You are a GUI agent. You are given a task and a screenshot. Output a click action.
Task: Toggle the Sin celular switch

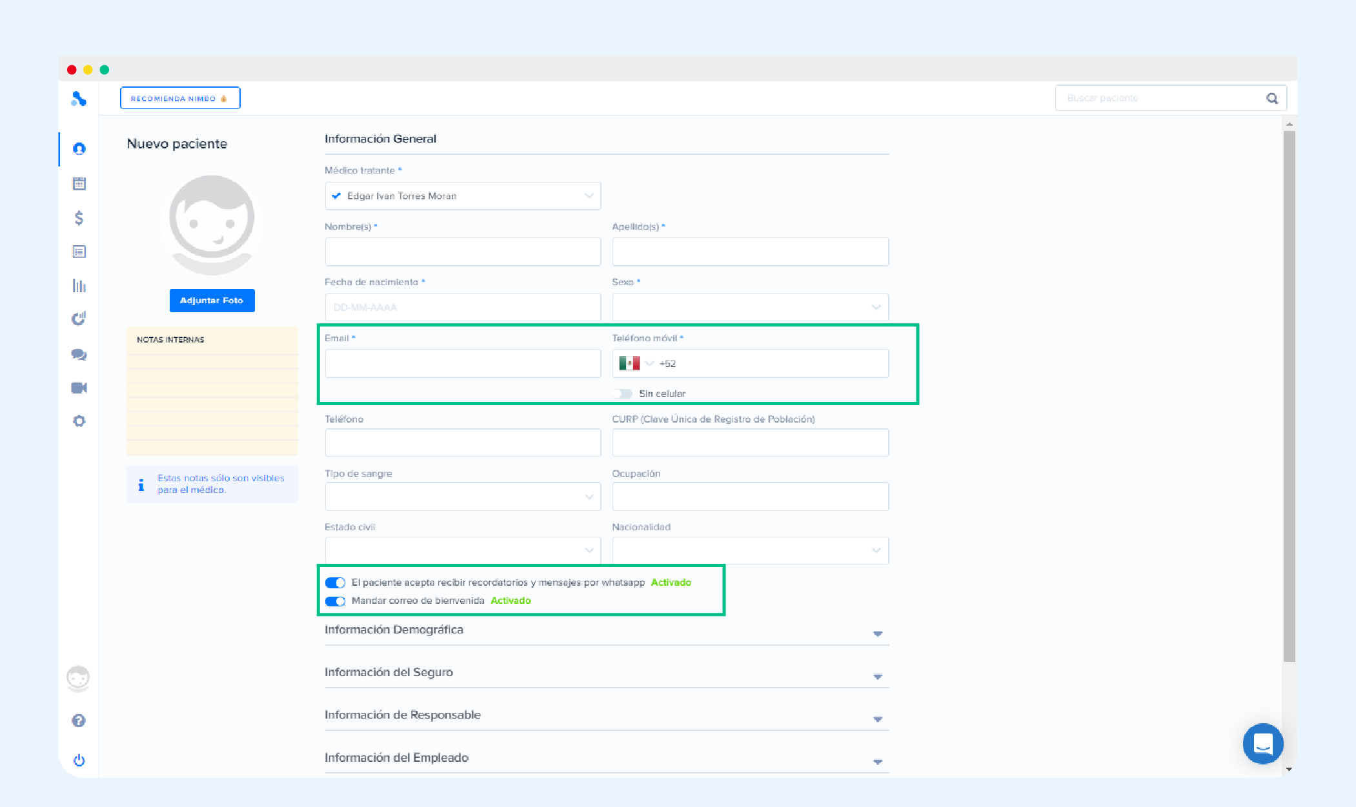click(x=623, y=394)
